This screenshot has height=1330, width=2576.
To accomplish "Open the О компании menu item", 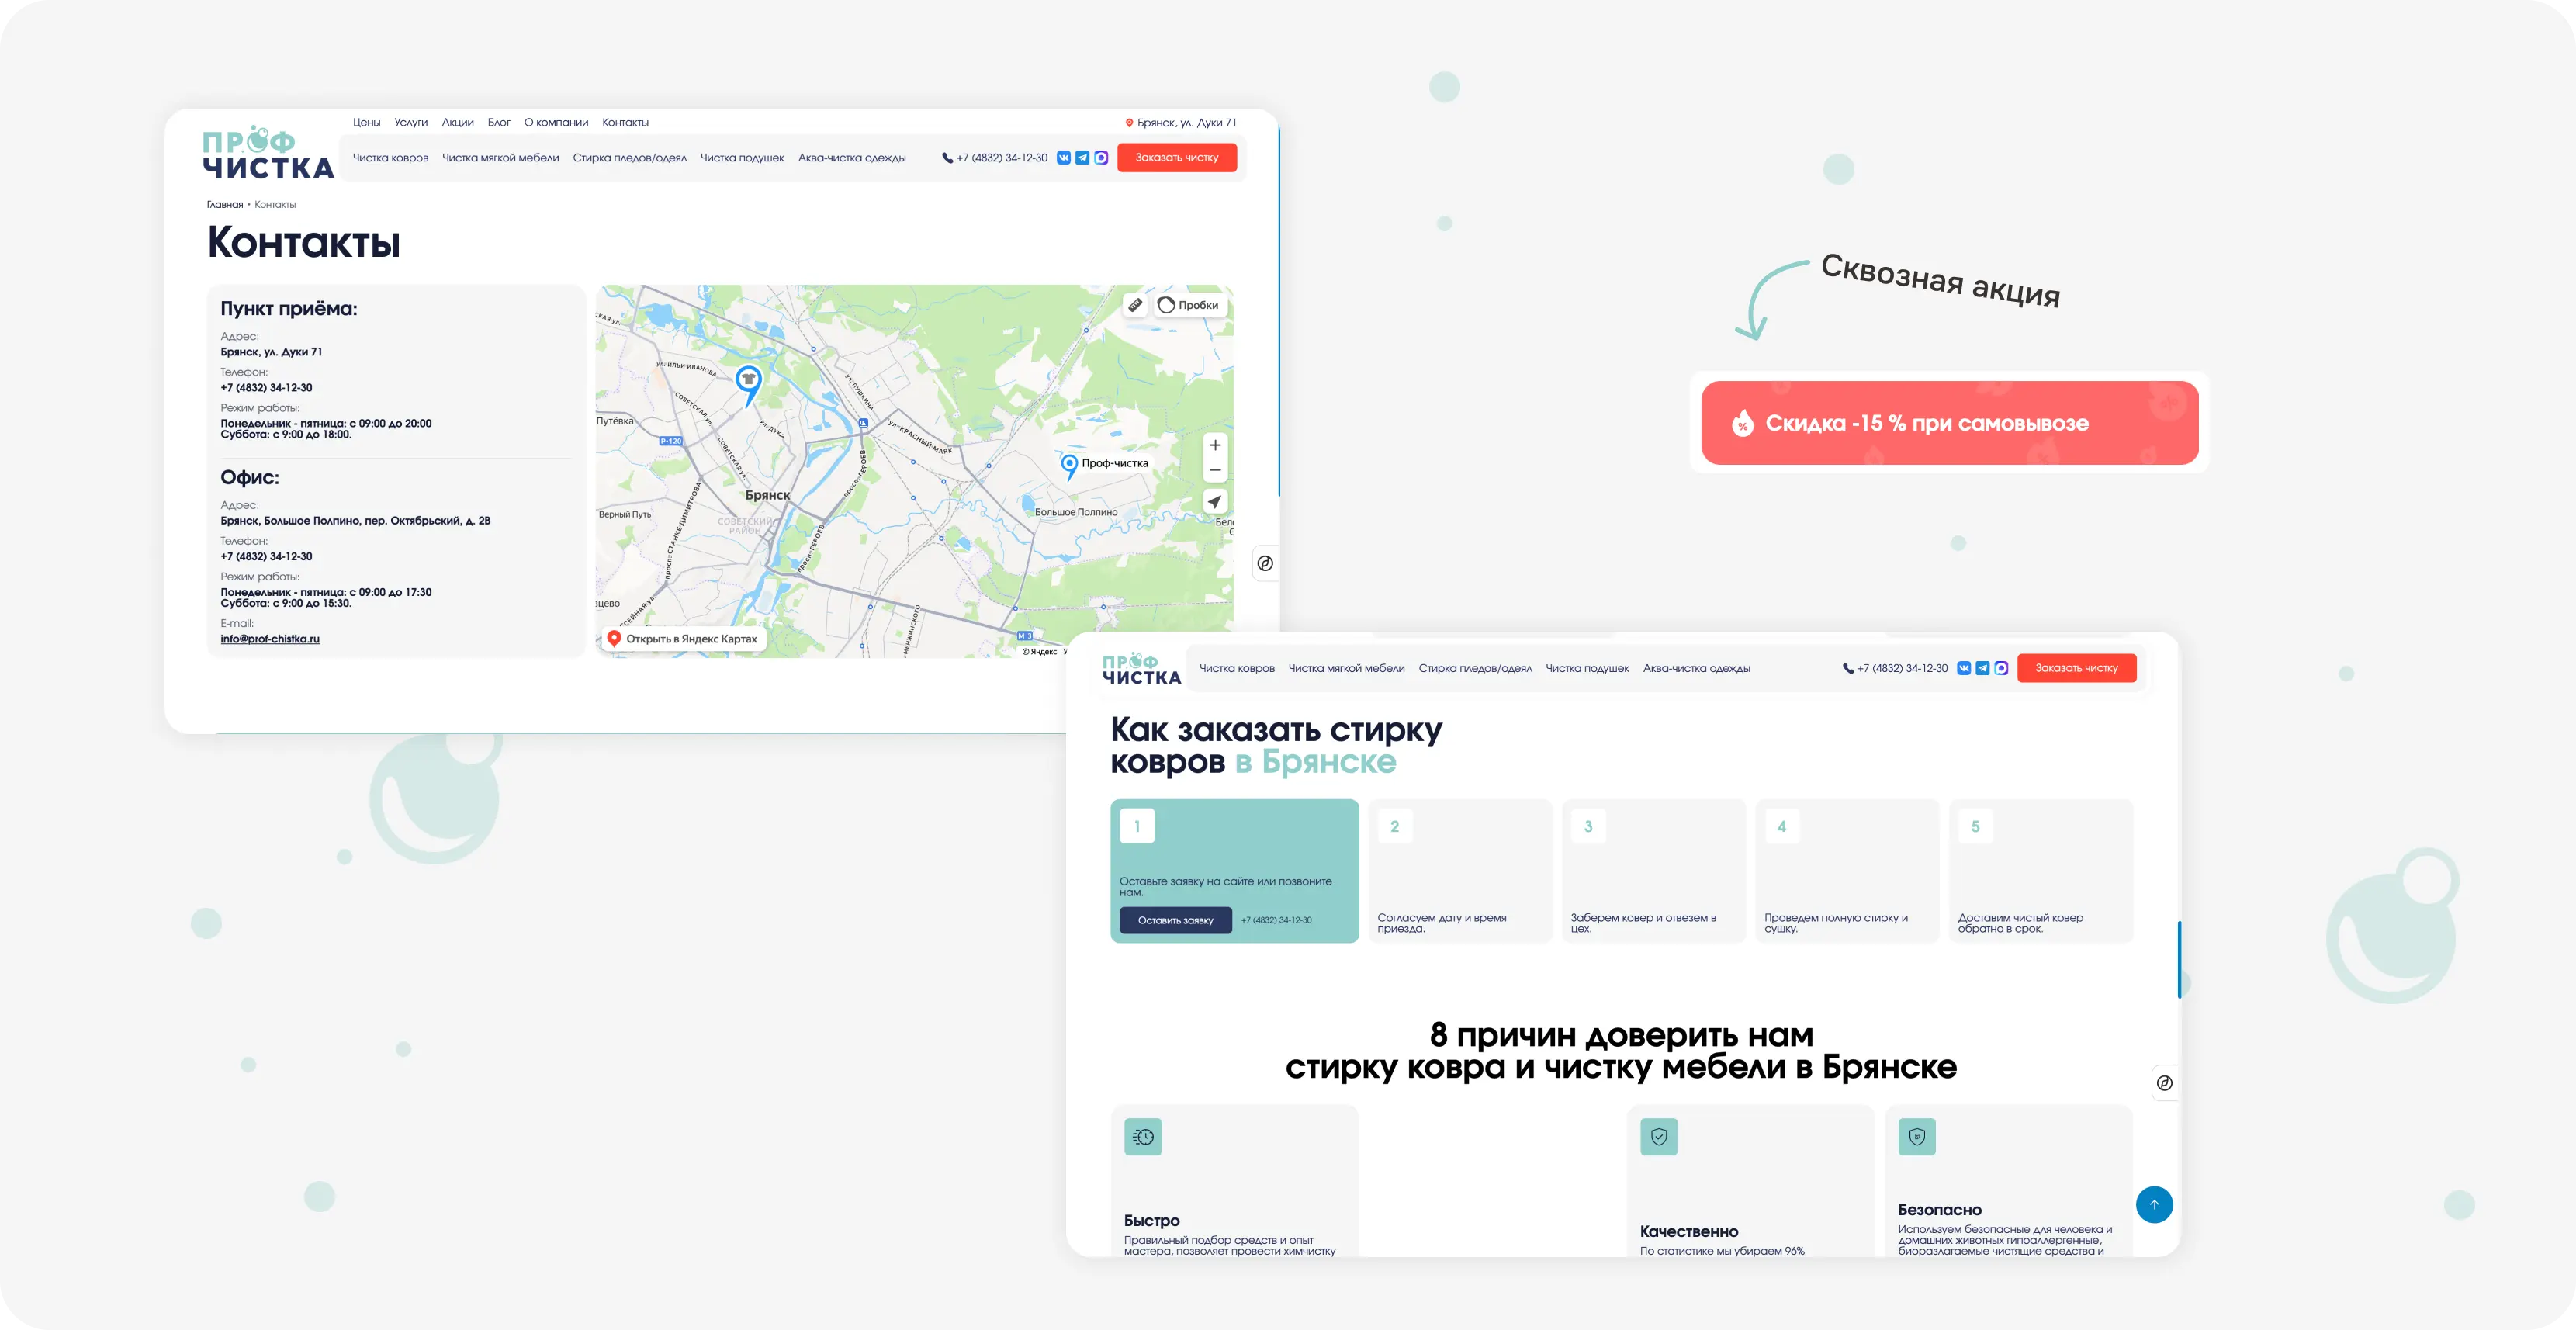I will click(x=556, y=123).
